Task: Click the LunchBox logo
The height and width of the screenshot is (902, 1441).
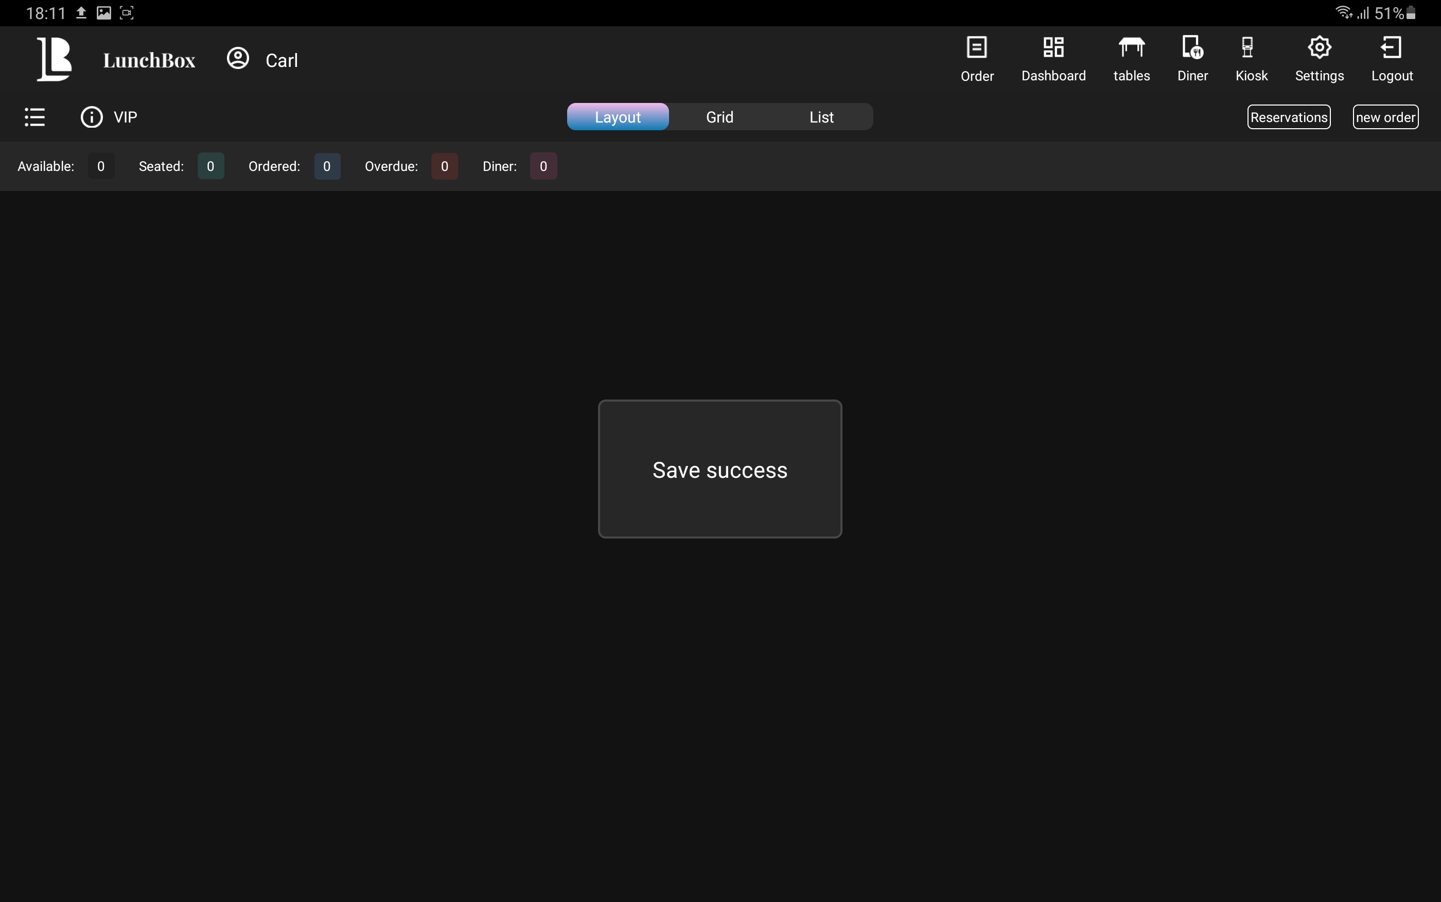Action: coord(55,59)
